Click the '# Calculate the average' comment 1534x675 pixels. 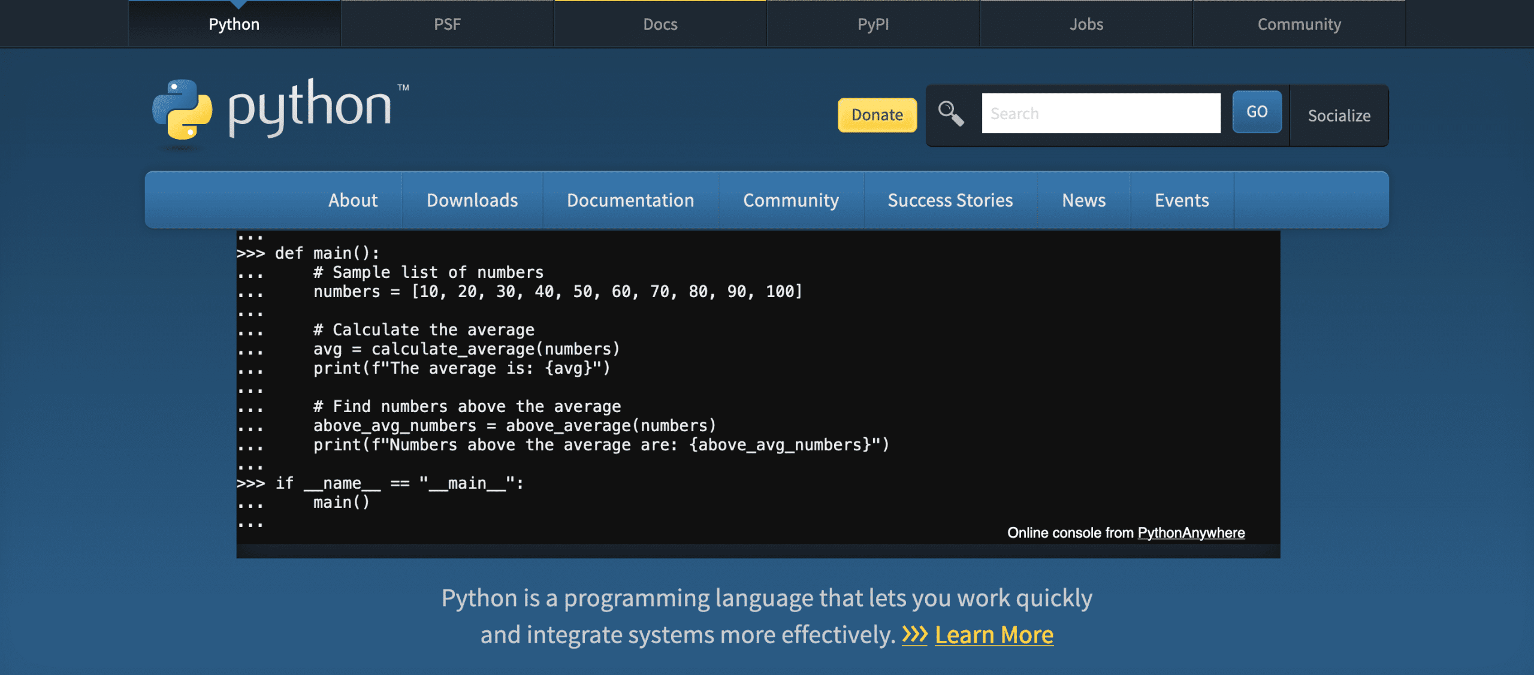coord(424,329)
